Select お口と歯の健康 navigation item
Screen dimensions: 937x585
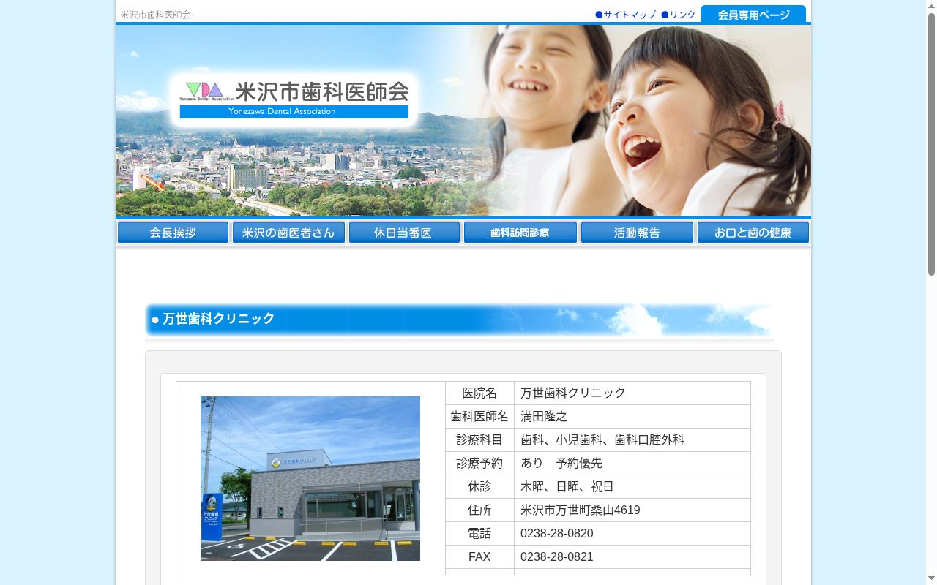coord(753,233)
